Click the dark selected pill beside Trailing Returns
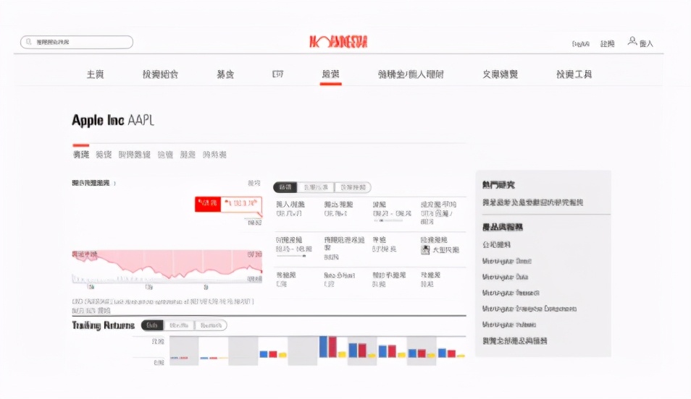Image resolution: width=691 pixels, height=399 pixels. [x=153, y=325]
